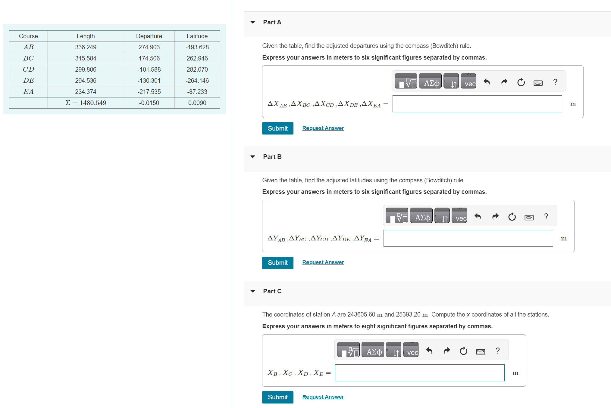The image size is (611, 408).
Task: Collapse the Part C section
Action: point(252,291)
